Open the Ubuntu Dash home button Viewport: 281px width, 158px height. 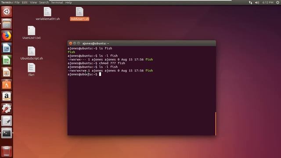coord(7,12)
